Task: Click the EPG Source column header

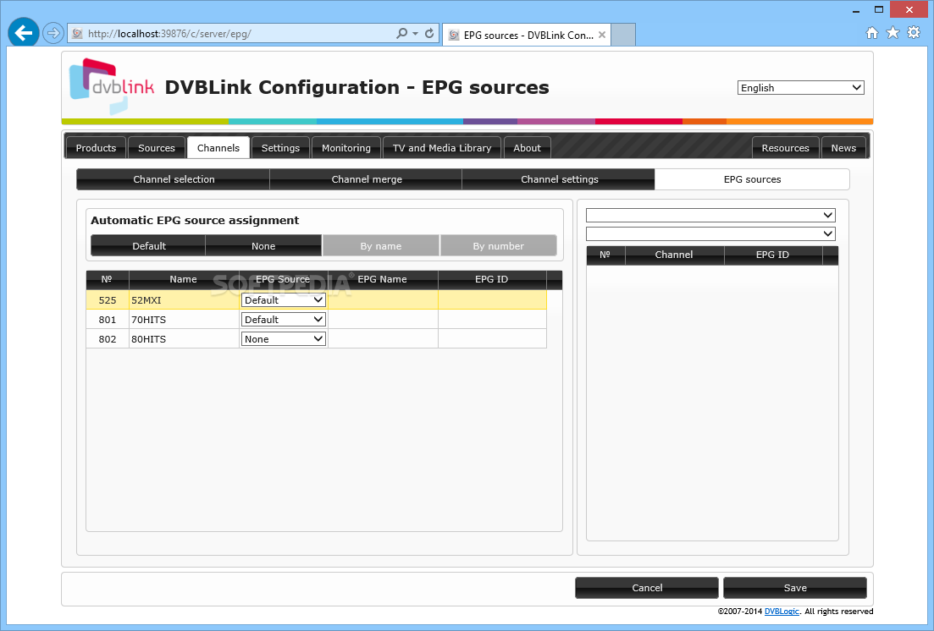Action: click(283, 279)
